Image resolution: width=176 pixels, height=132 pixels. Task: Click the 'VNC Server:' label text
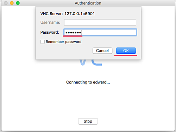point(51,14)
